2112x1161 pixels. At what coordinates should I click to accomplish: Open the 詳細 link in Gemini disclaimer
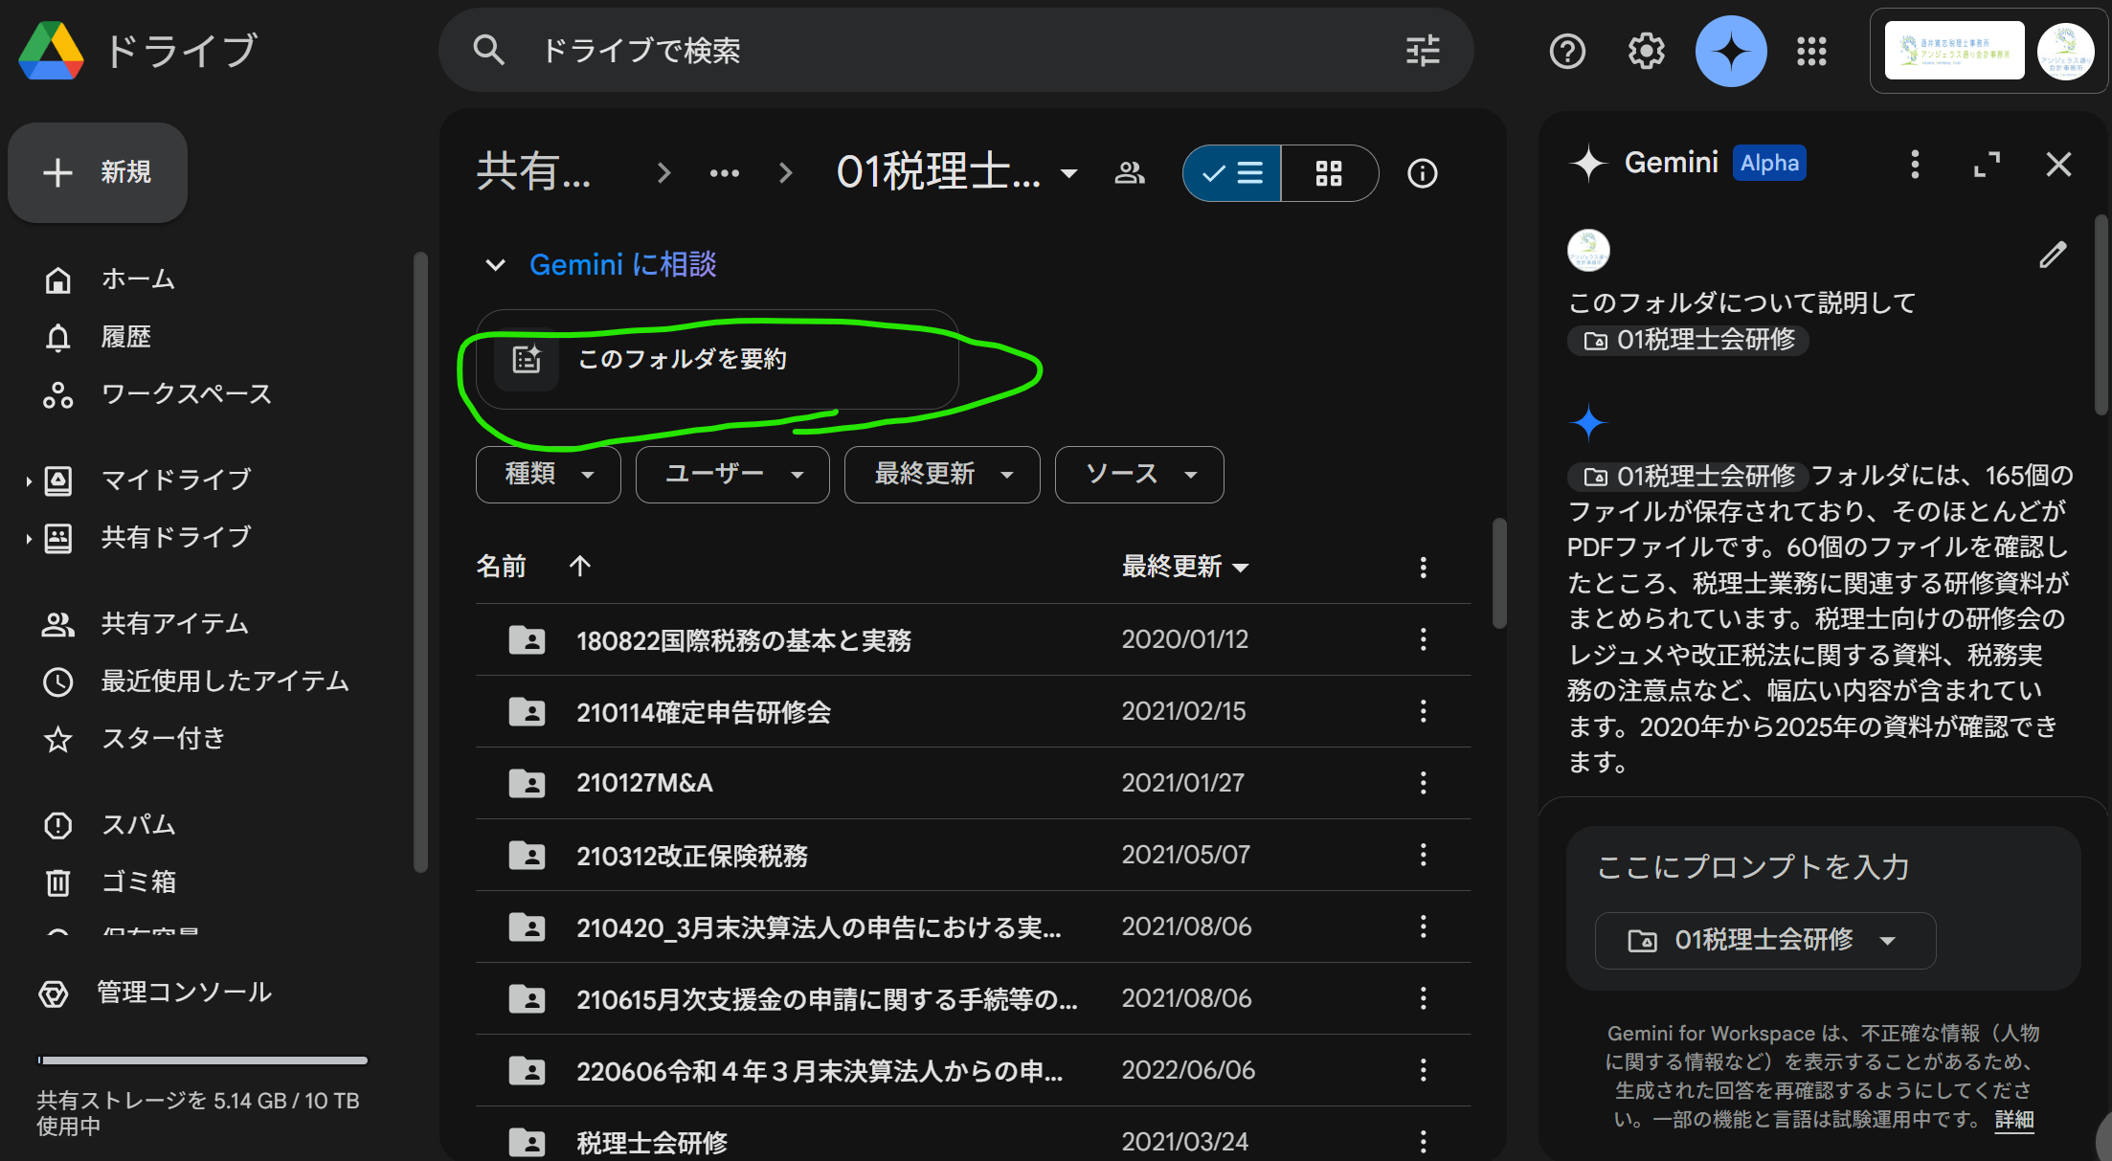(x=2014, y=1120)
